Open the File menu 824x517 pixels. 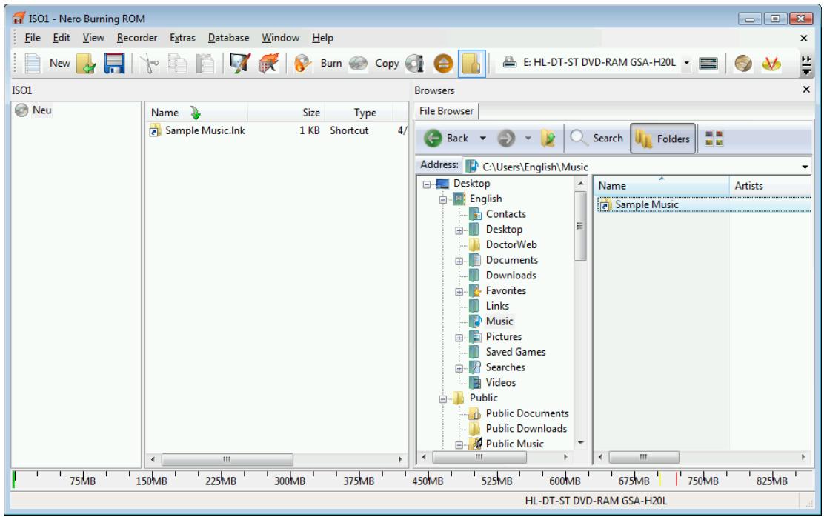(x=33, y=38)
